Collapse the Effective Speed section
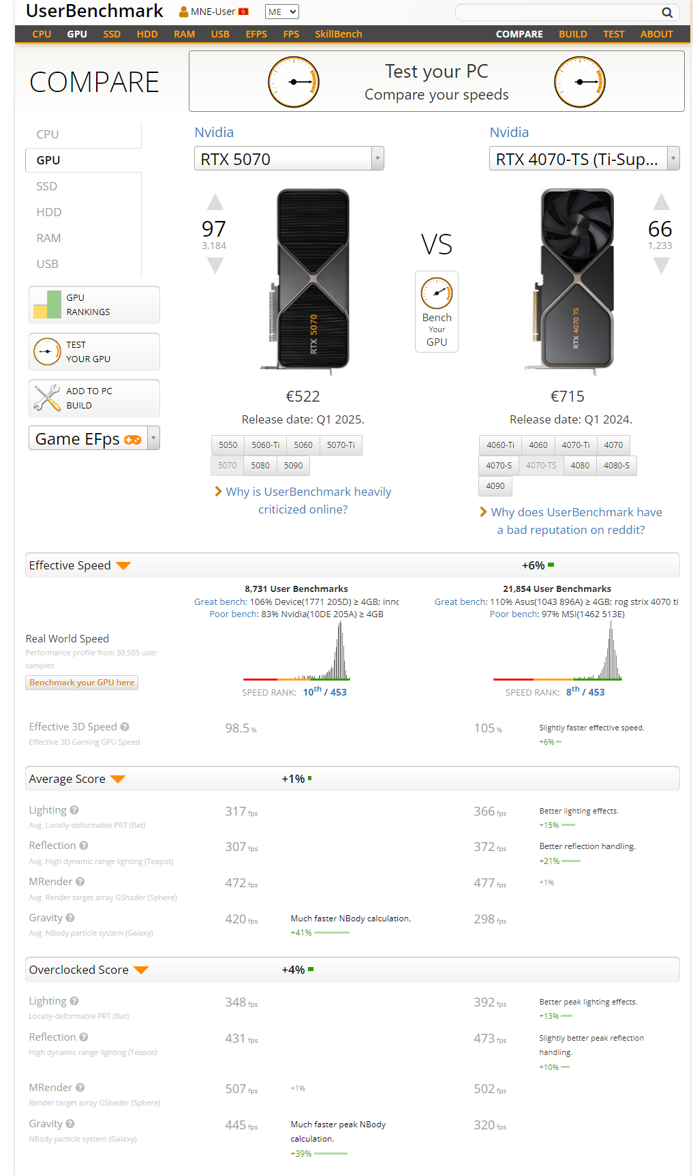 point(123,566)
